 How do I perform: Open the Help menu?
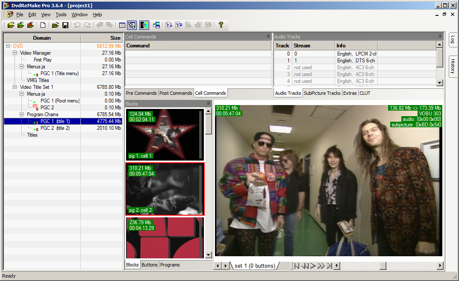pyautogui.click(x=97, y=15)
